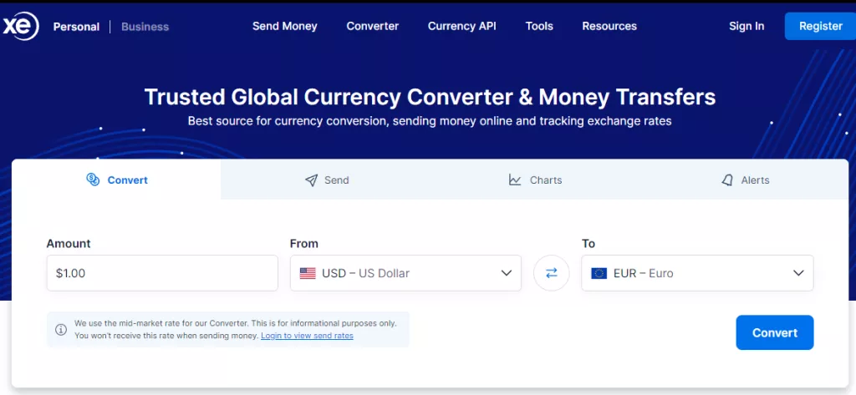Expand the To currency chevron
856x395 pixels.
798,273
